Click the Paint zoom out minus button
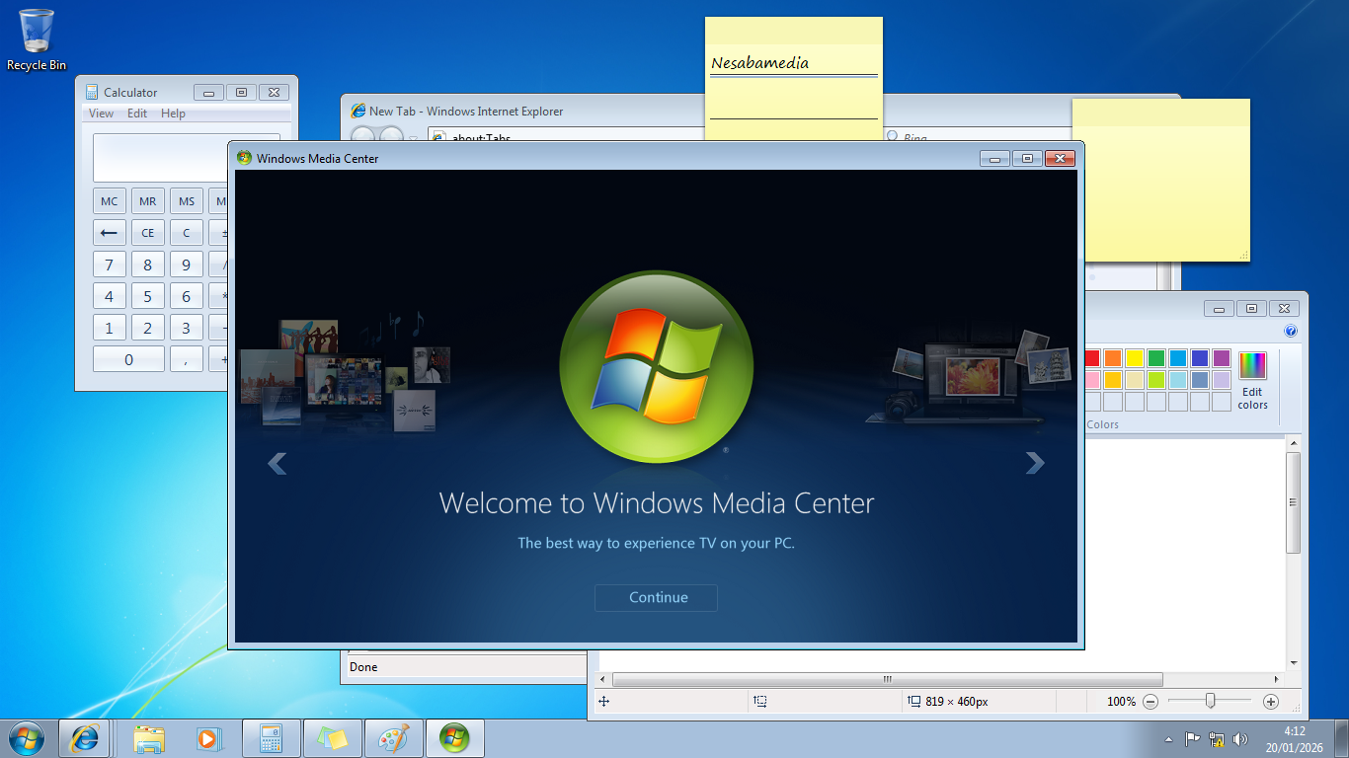Viewport: 1349px width, 758px height. pos(1151,702)
